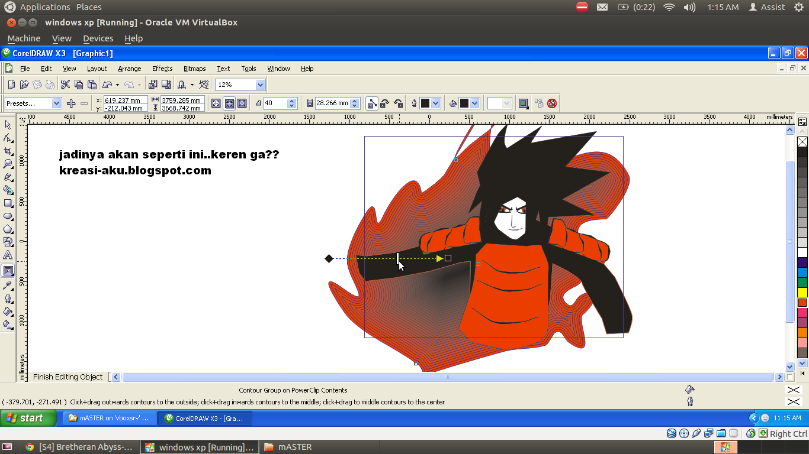The image size is (809, 454).
Task: Click Add Preset plus icon
Action: 71,103
